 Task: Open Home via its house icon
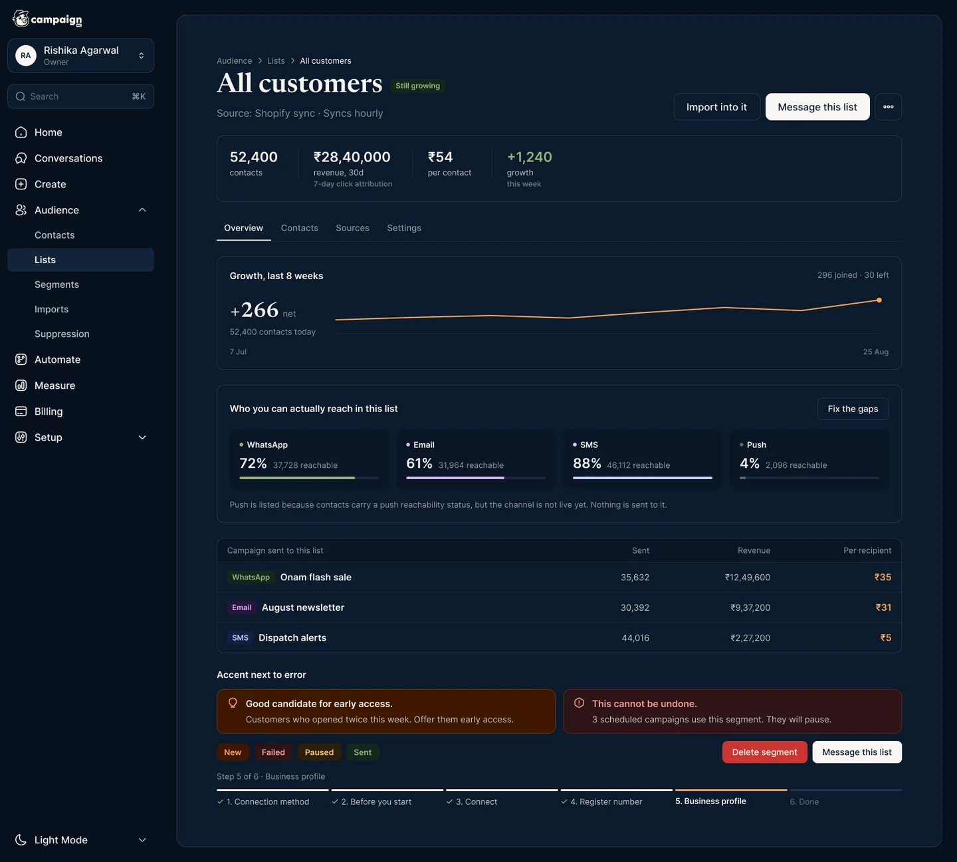[21, 132]
